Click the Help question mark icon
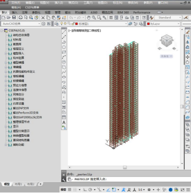This screenshot has width=191, height=193. coord(144,18)
